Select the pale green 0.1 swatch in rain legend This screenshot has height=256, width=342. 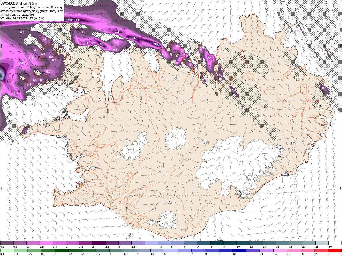[7, 250]
